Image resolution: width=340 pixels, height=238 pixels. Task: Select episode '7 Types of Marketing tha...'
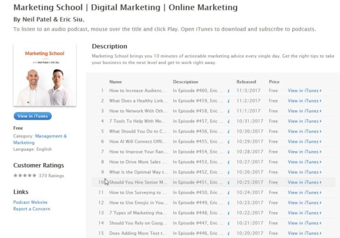click(x=138, y=213)
